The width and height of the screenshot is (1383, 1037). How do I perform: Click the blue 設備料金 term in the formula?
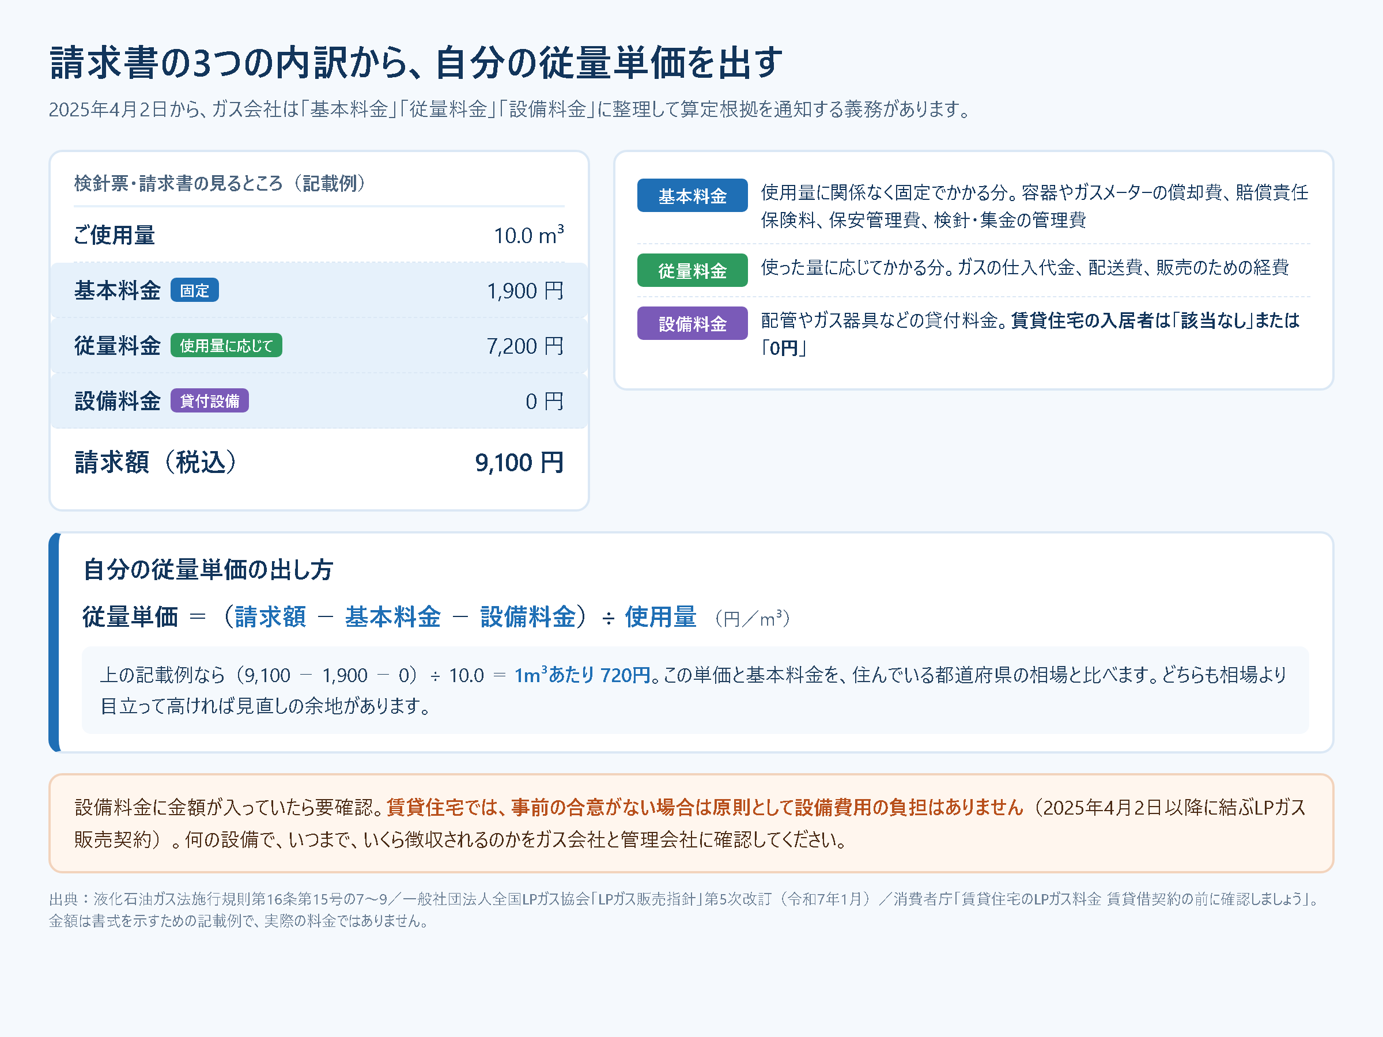528,616
